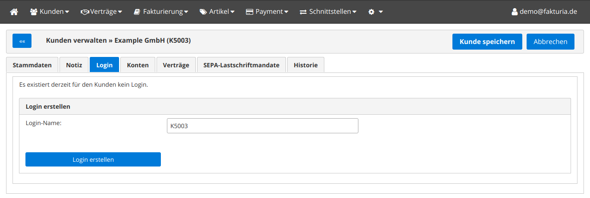Viewport: 590px width, 198px height.
Task: Click the Fakturierung book icon
Action: point(137,12)
